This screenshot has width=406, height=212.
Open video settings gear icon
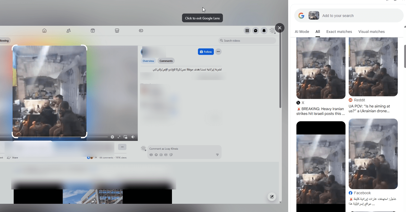(x=113, y=137)
